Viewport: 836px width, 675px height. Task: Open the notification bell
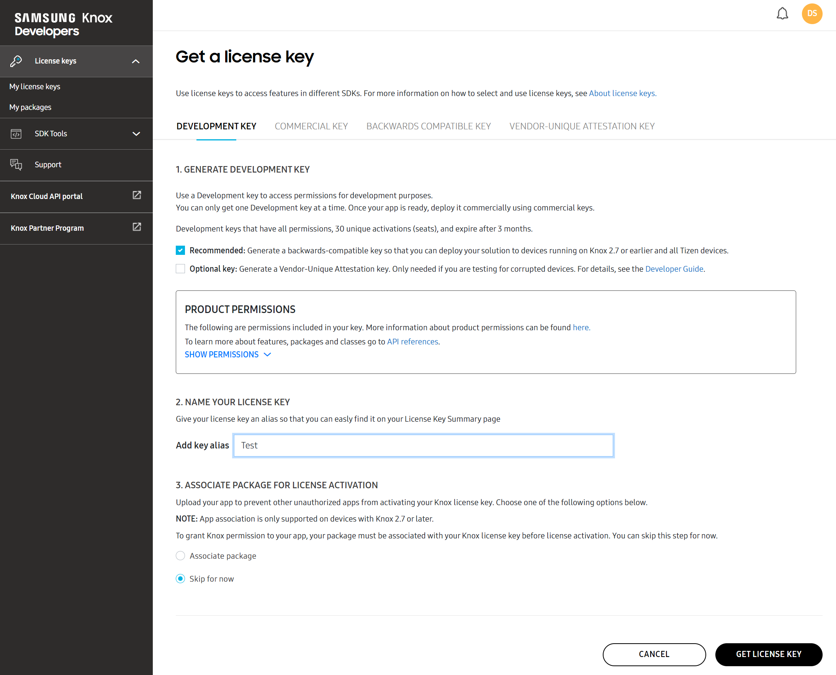782,14
